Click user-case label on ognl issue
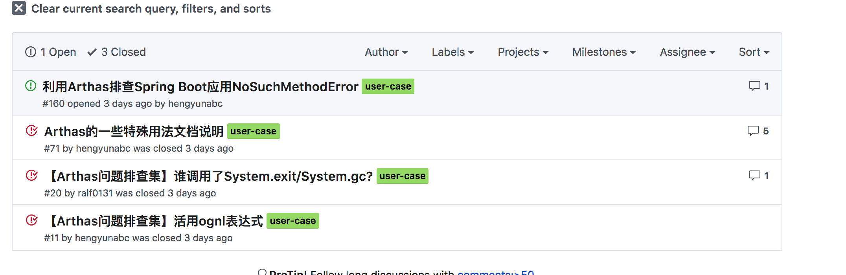This screenshot has width=846, height=275. pyautogui.click(x=292, y=221)
